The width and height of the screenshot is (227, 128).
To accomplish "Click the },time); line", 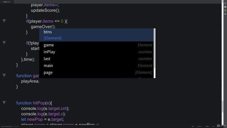I will (28, 59).
